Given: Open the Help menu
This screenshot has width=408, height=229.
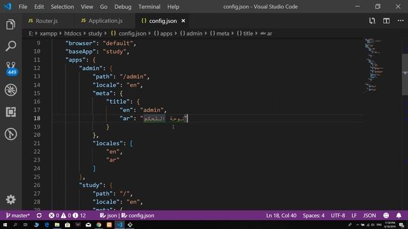Looking at the screenshot, I should click(173, 7).
